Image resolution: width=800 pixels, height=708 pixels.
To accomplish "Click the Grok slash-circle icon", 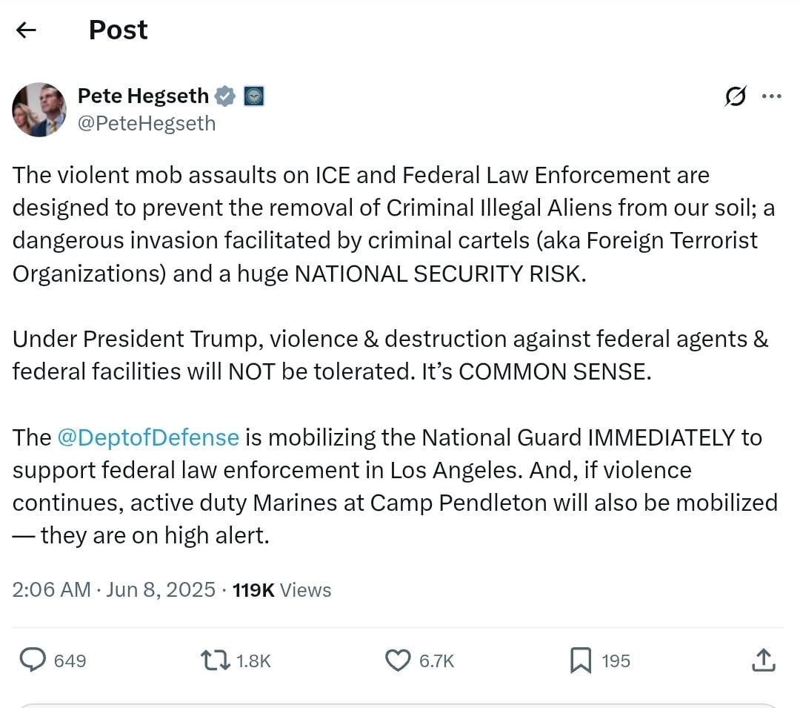I will 736,96.
